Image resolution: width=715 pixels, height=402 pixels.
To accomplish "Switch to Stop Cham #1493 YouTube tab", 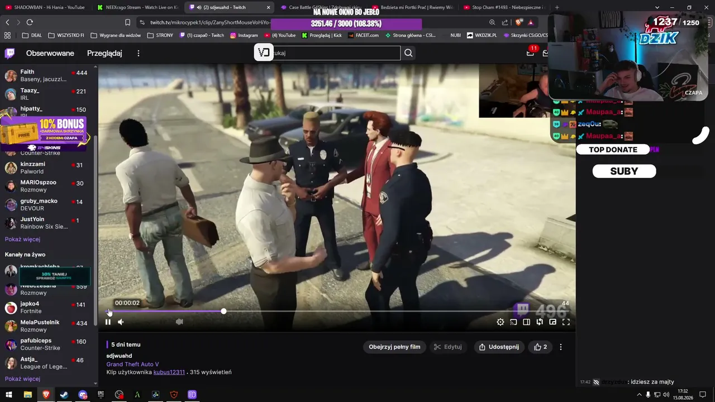I will 506,7.
